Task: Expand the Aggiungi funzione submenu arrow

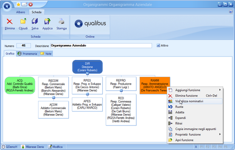Action: 220,90
